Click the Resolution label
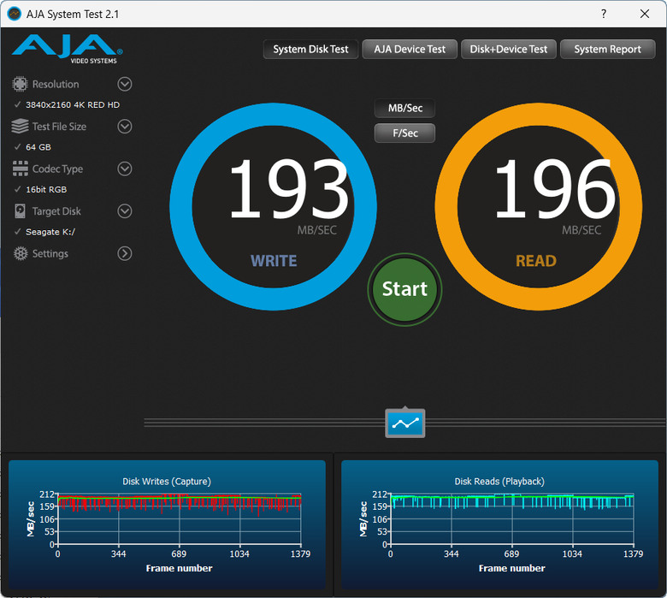 [x=56, y=85]
